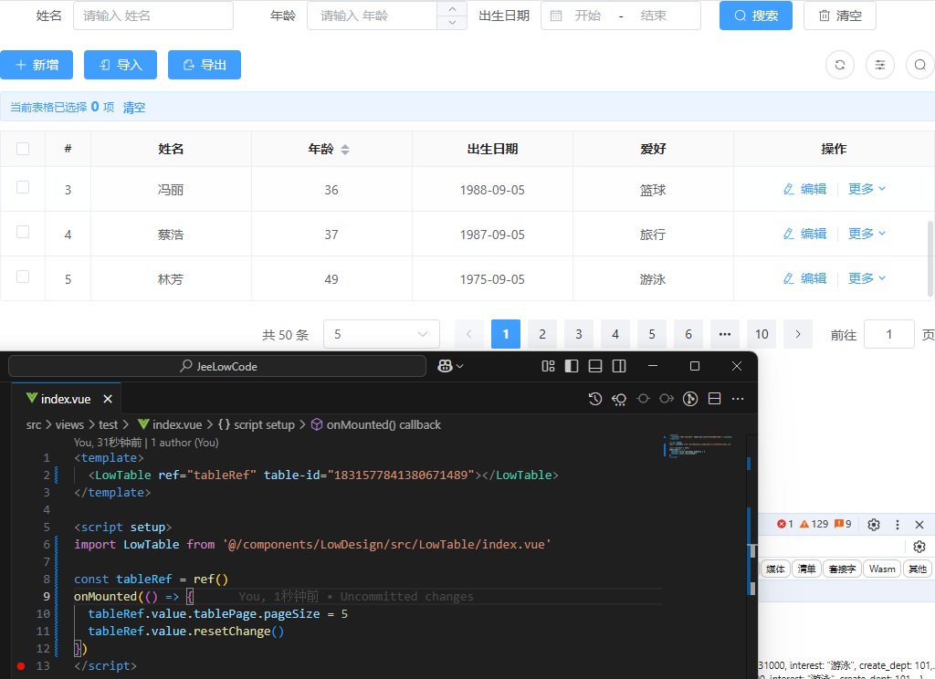Sort table by 年龄 column

(x=344, y=149)
